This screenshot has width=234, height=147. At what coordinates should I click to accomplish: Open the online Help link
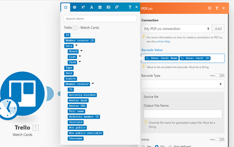coord(163,42)
